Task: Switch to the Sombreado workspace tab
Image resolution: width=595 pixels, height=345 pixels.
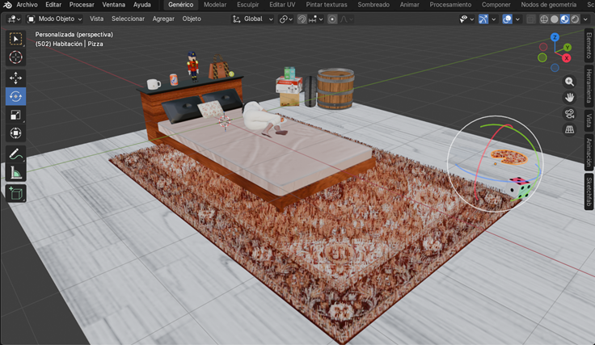Action: [373, 5]
